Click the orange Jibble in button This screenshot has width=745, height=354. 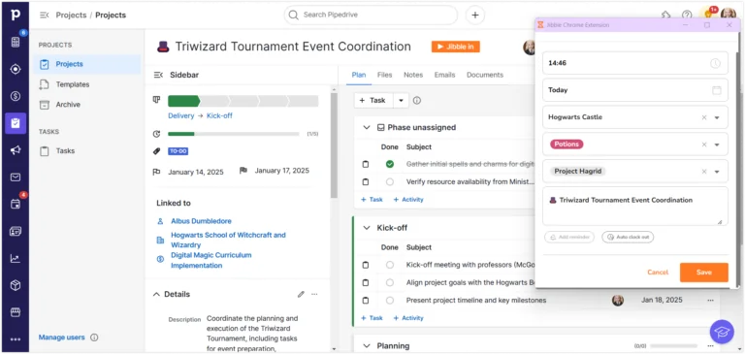pyautogui.click(x=456, y=47)
